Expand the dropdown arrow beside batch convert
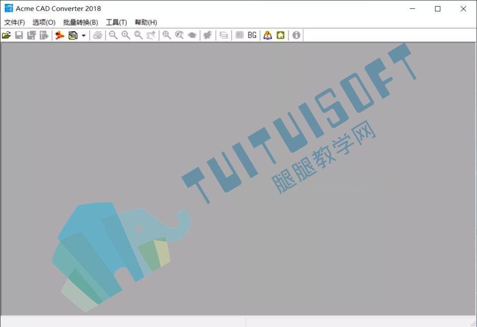 (x=83, y=36)
